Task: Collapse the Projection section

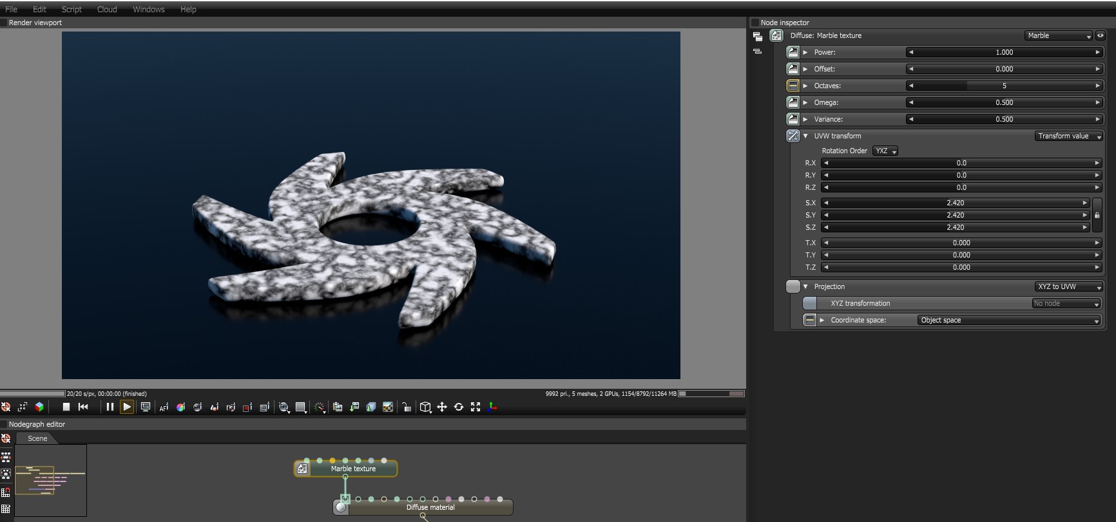Action: coord(805,286)
